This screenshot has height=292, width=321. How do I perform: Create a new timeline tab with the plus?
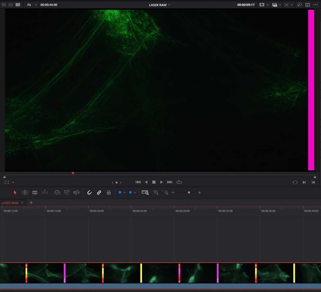31,203
